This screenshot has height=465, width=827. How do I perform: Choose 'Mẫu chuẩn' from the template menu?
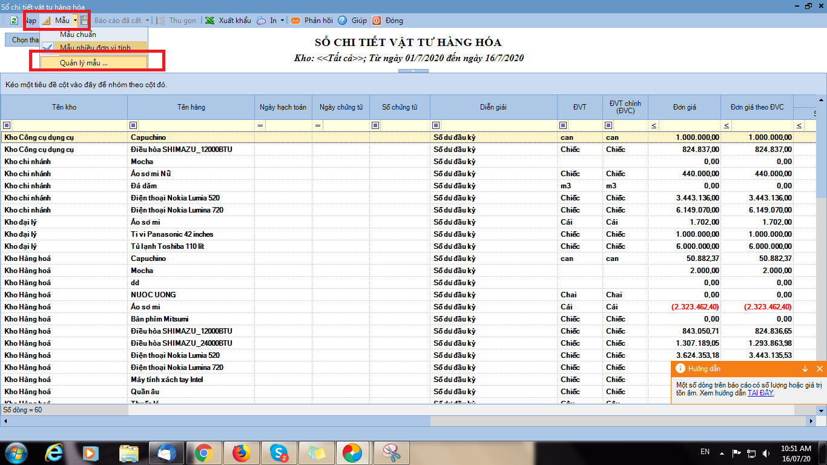(x=77, y=35)
